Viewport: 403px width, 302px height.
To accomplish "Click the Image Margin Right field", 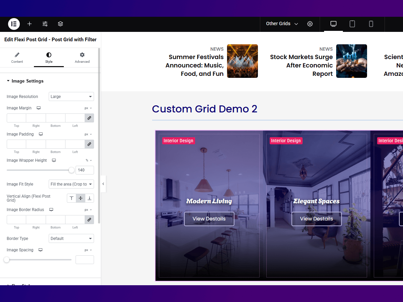I will click(36, 118).
